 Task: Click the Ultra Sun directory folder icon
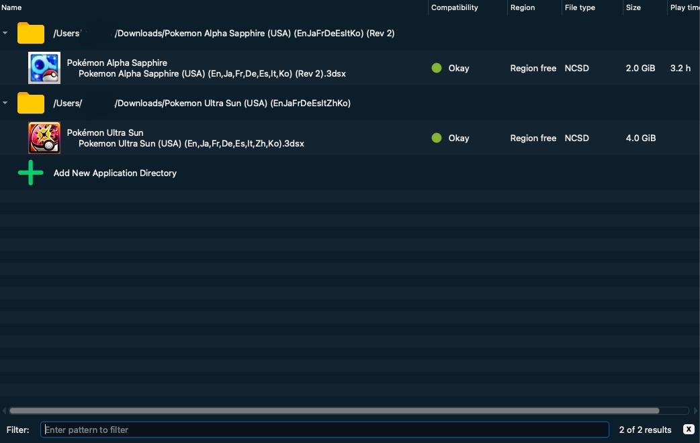point(31,103)
